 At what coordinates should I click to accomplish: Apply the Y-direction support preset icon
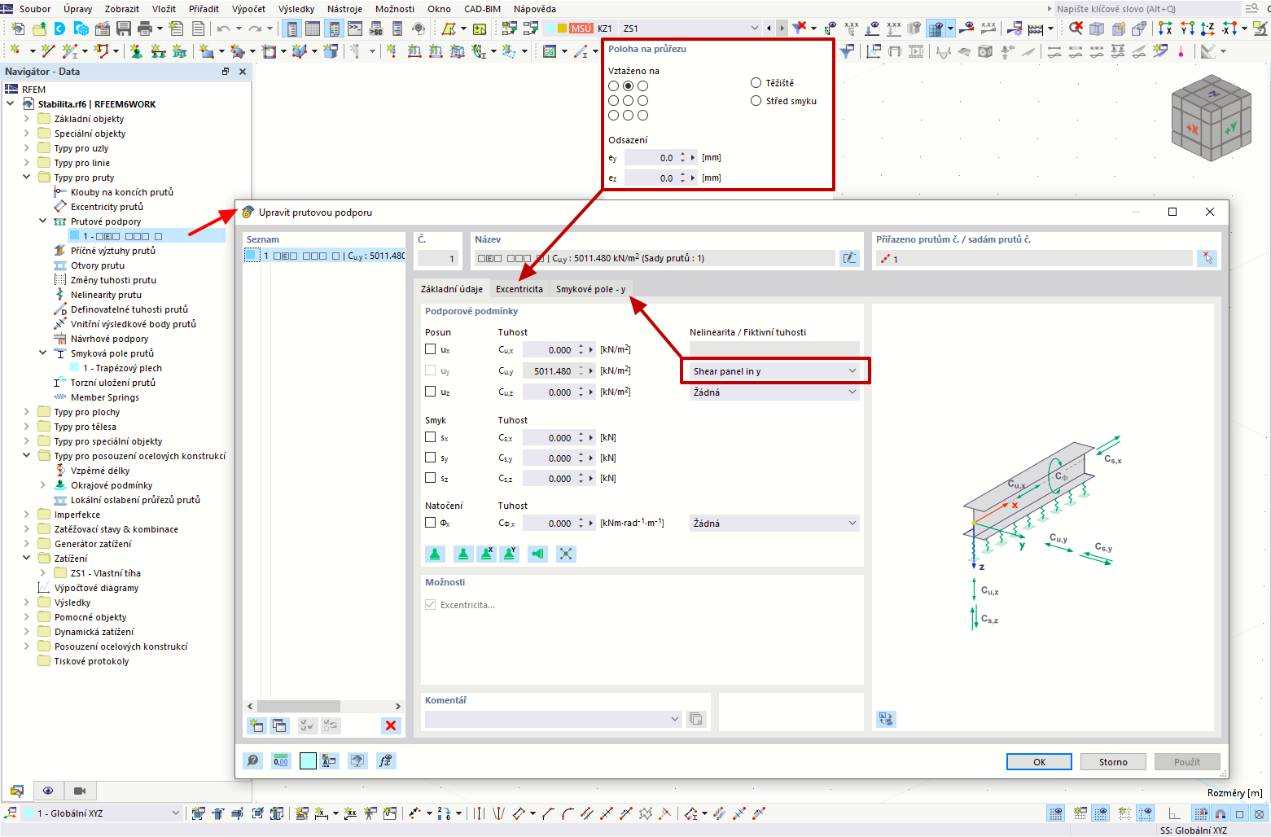click(510, 554)
